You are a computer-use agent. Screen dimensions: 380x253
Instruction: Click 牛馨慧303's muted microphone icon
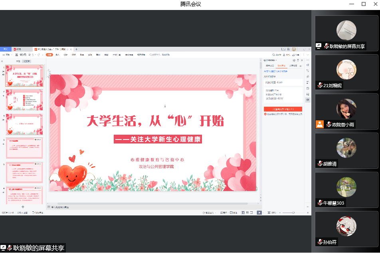point(320,203)
